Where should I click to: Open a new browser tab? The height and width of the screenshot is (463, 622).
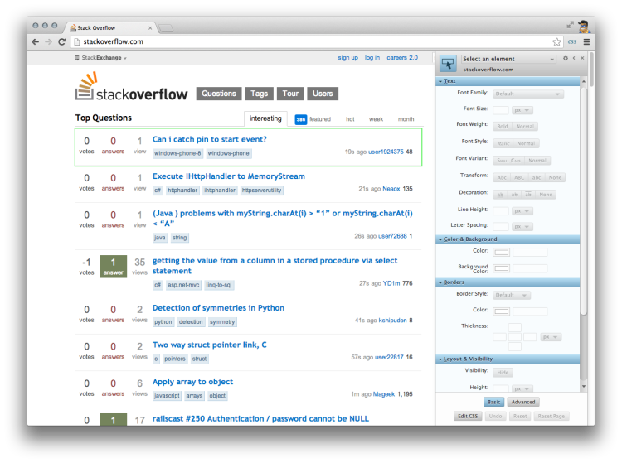tap(166, 27)
